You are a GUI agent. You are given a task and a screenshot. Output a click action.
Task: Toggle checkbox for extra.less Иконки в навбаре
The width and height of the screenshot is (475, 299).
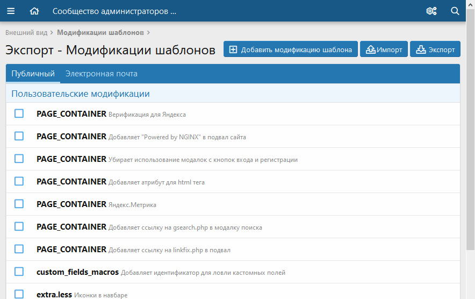(19, 294)
